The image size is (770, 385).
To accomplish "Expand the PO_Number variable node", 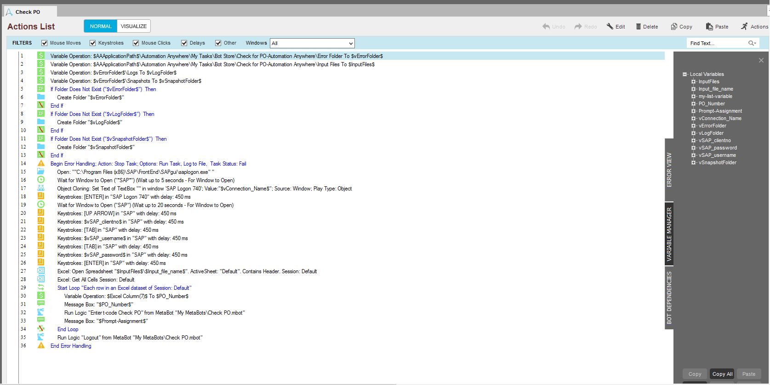I will [694, 104].
